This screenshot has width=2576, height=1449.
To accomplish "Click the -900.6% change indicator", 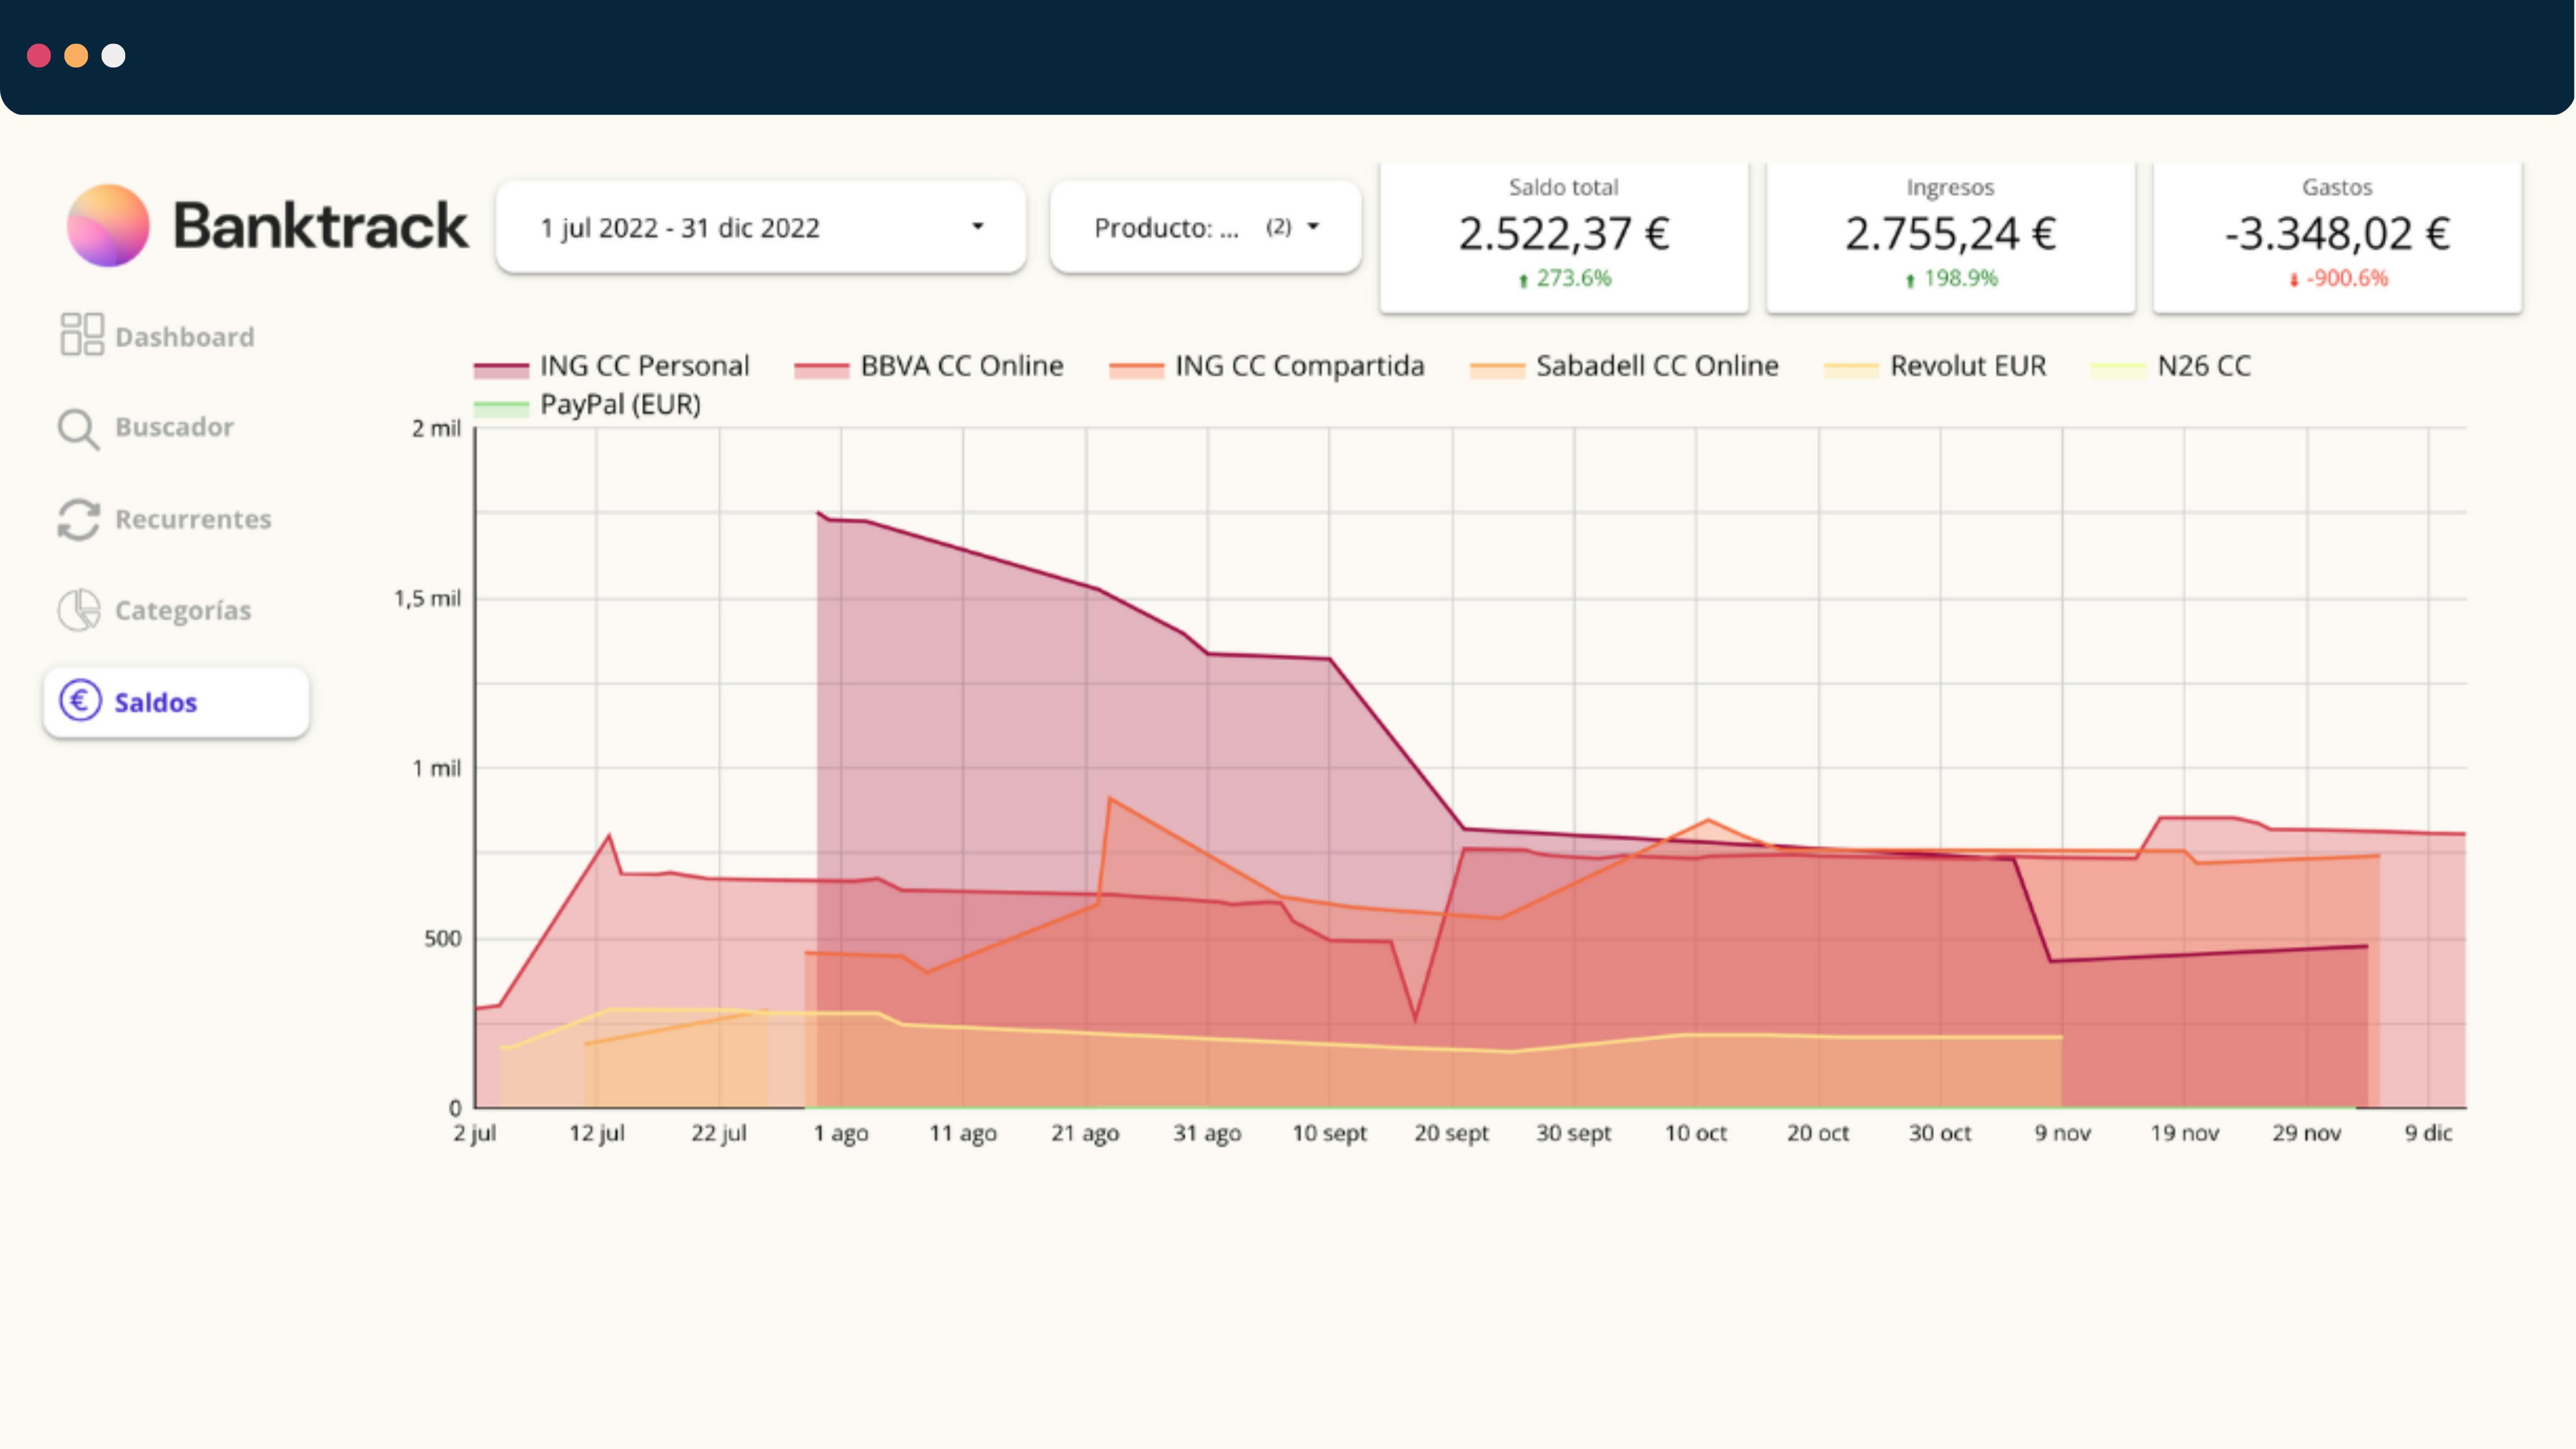I will point(2337,278).
